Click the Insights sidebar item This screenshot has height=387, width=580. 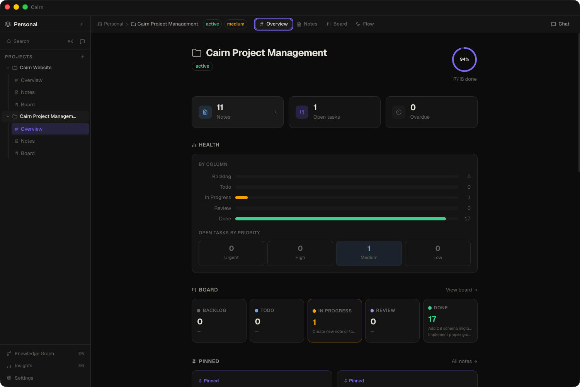click(45, 366)
